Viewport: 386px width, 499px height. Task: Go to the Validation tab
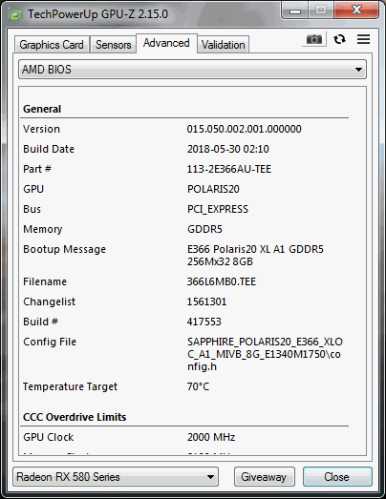224,45
